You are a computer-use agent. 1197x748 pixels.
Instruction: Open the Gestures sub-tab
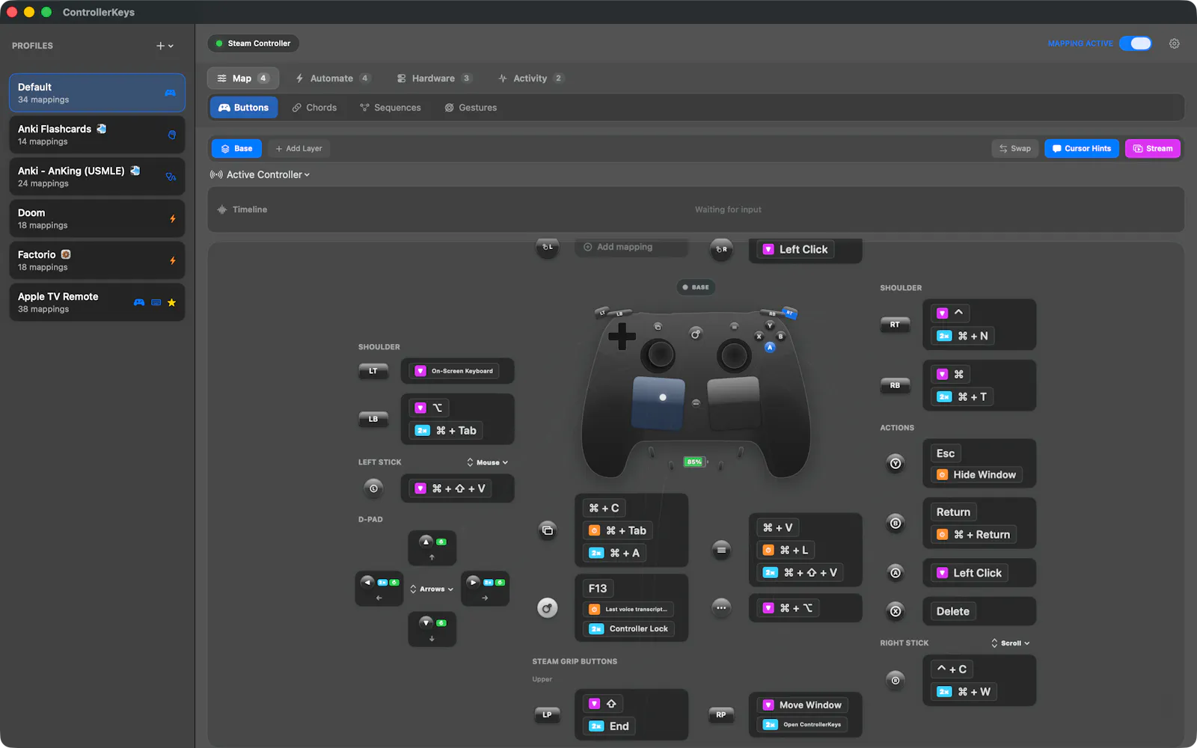pos(471,108)
